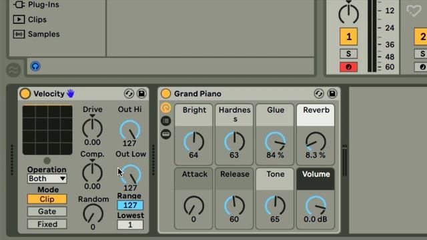The height and width of the screenshot is (240, 427).
Task: Click the small dot below velocity grid
Action: coord(47,161)
